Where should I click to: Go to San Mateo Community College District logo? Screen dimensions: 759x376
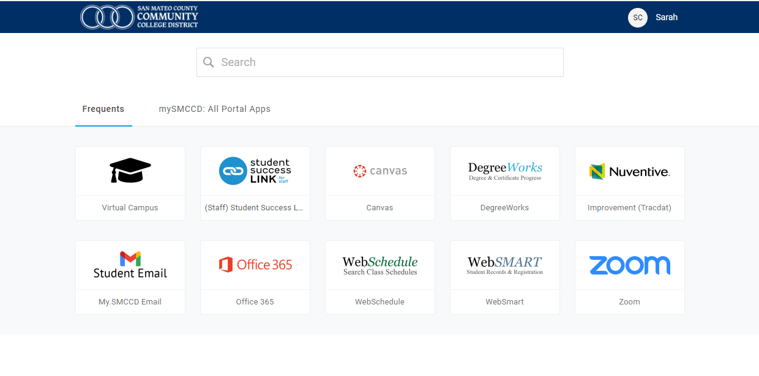pos(140,17)
